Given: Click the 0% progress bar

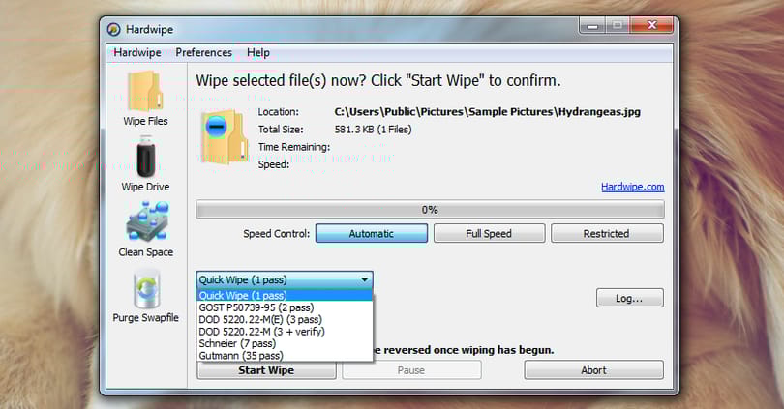Looking at the screenshot, I should click(430, 210).
